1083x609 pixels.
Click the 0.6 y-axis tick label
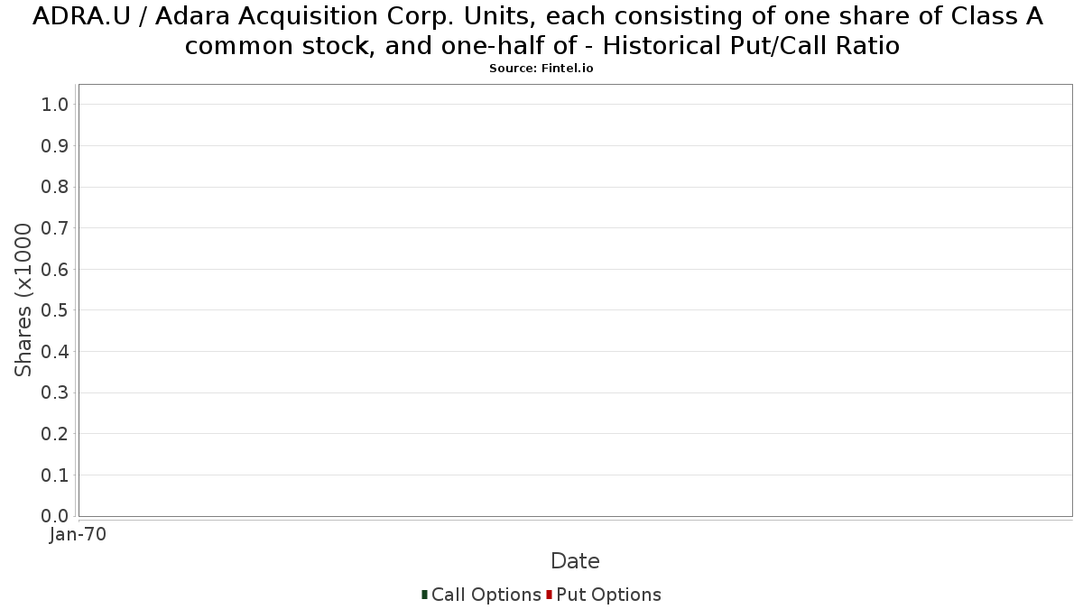[x=55, y=270]
